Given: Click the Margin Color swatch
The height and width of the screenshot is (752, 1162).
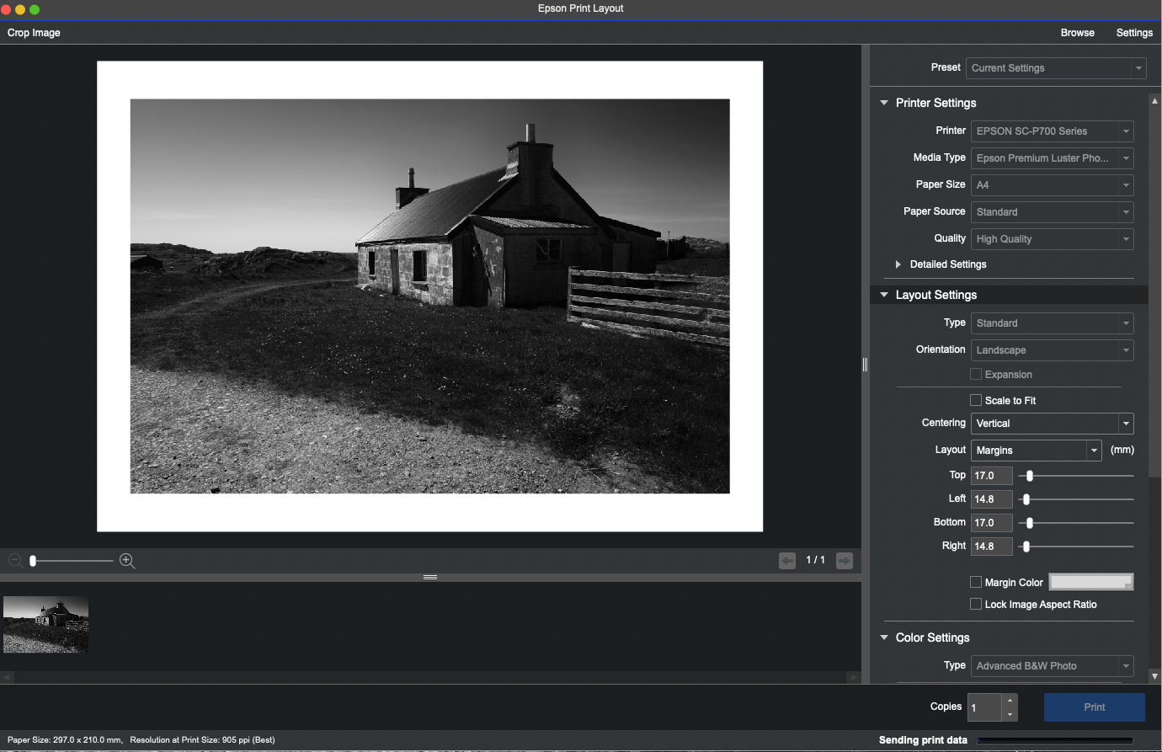Looking at the screenshot, I should point(1090,582).
